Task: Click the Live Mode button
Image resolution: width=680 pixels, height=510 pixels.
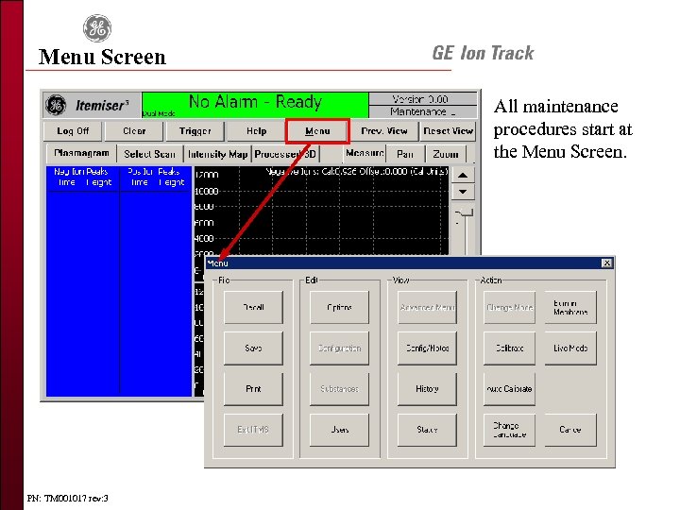Action: (570, 348)
